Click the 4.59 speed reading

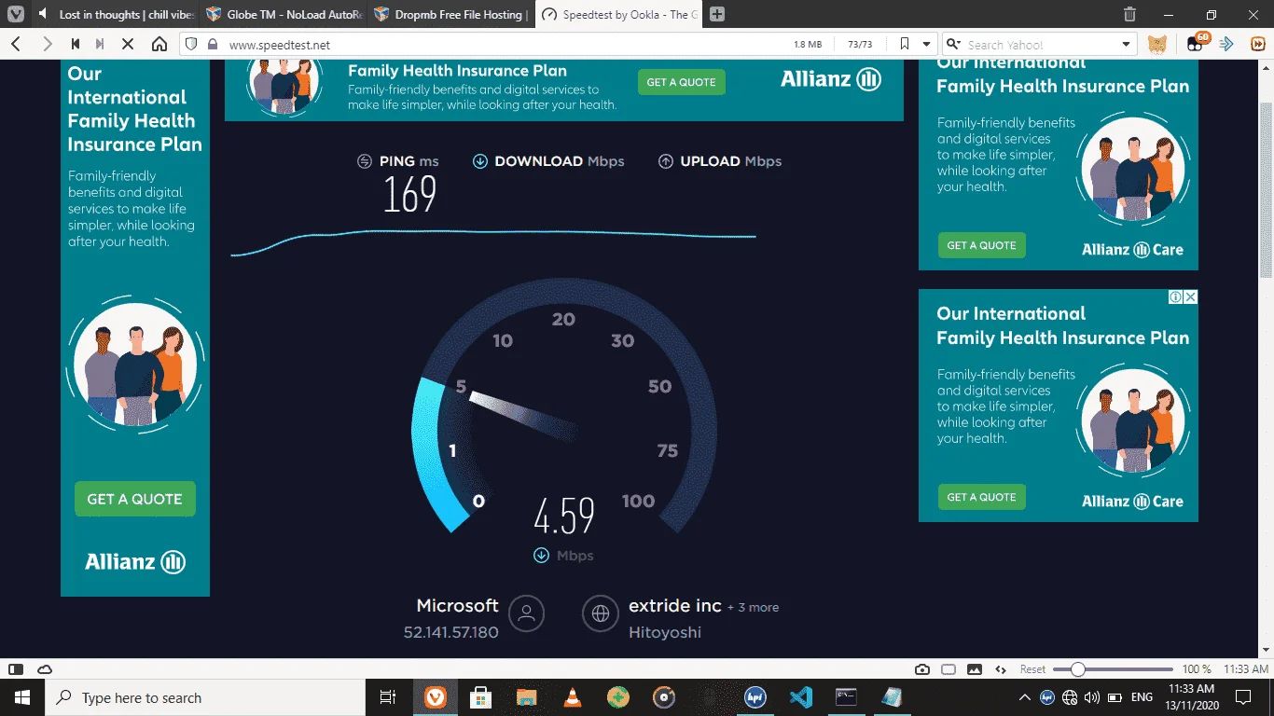tap(563, 516)
